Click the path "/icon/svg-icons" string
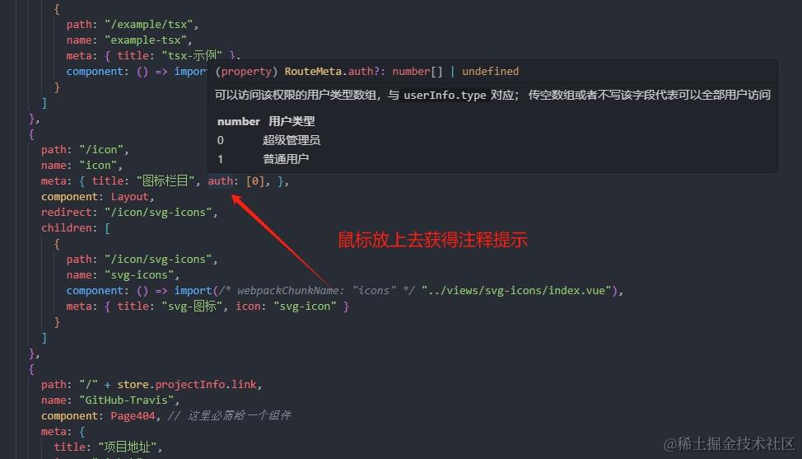This screenshot has height=459, width=802. click(x=159, y=260)
